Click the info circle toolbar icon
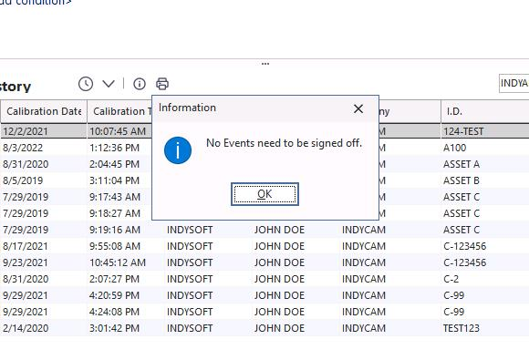Image resolution: width=529 pixels, height=360 pixels. click(x=140, y=84)
